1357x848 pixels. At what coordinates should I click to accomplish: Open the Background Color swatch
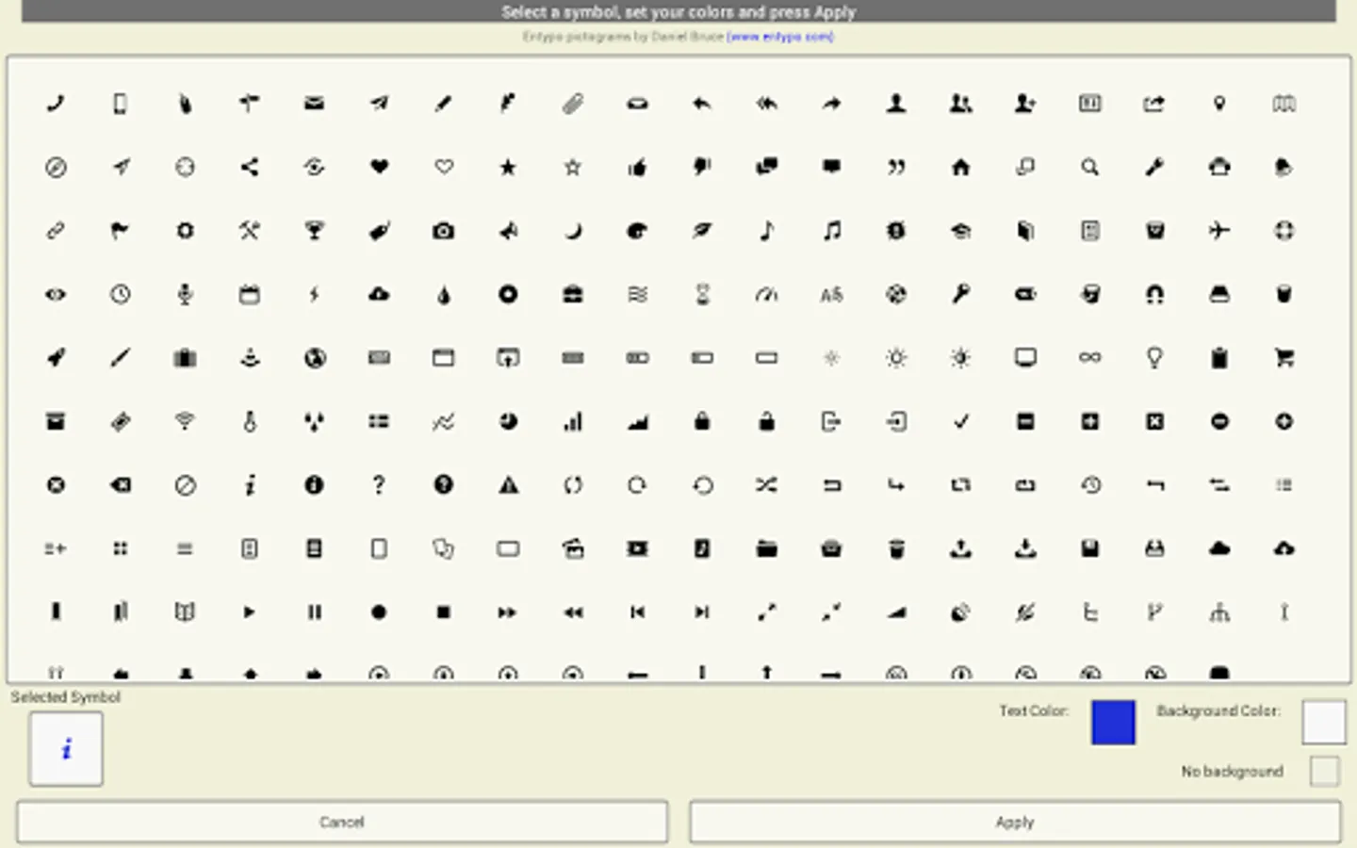tap(1324, 722)
